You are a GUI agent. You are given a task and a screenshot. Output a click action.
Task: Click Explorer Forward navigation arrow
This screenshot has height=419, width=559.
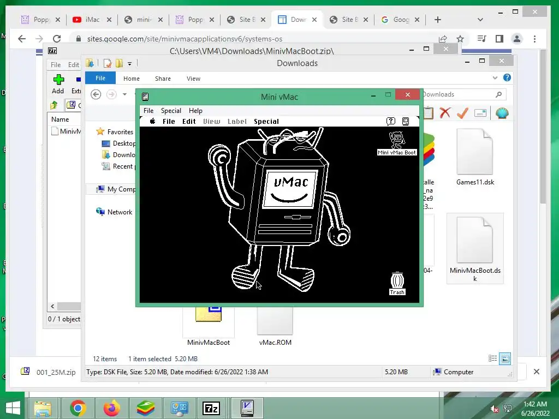click(x=111, y=94)
